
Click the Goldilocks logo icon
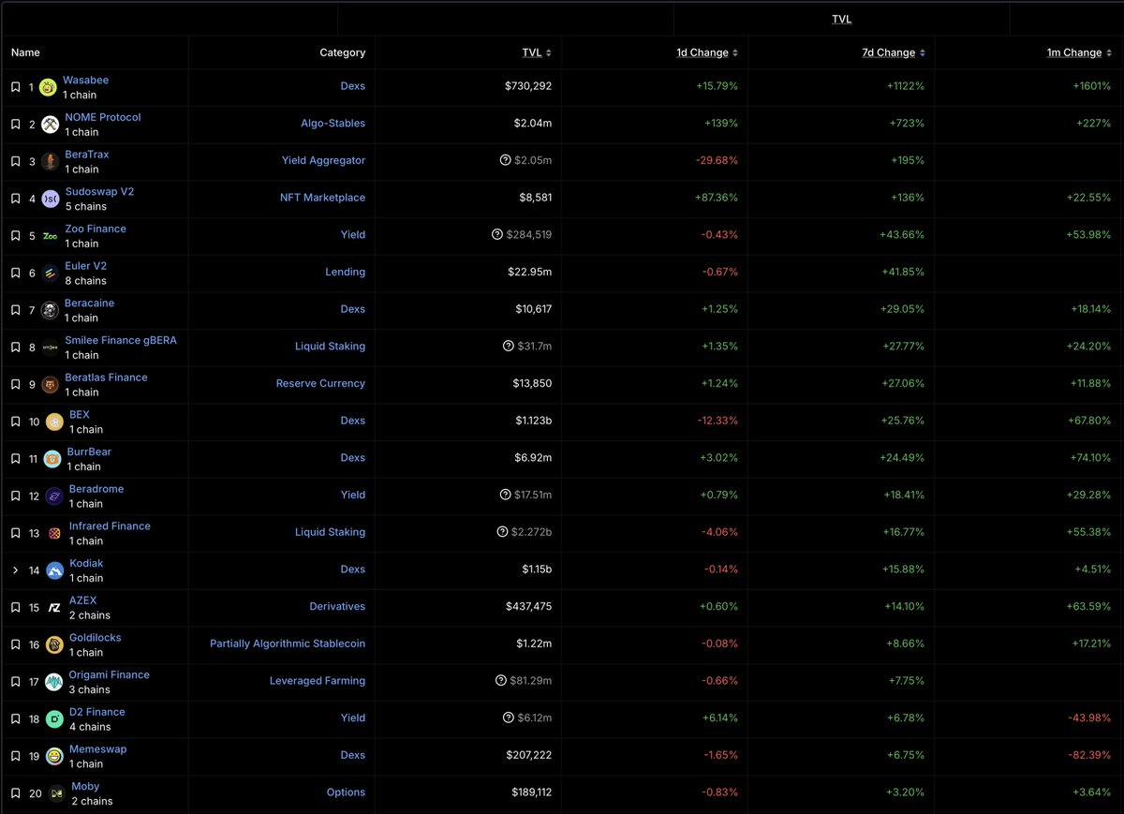coord(54,644)
